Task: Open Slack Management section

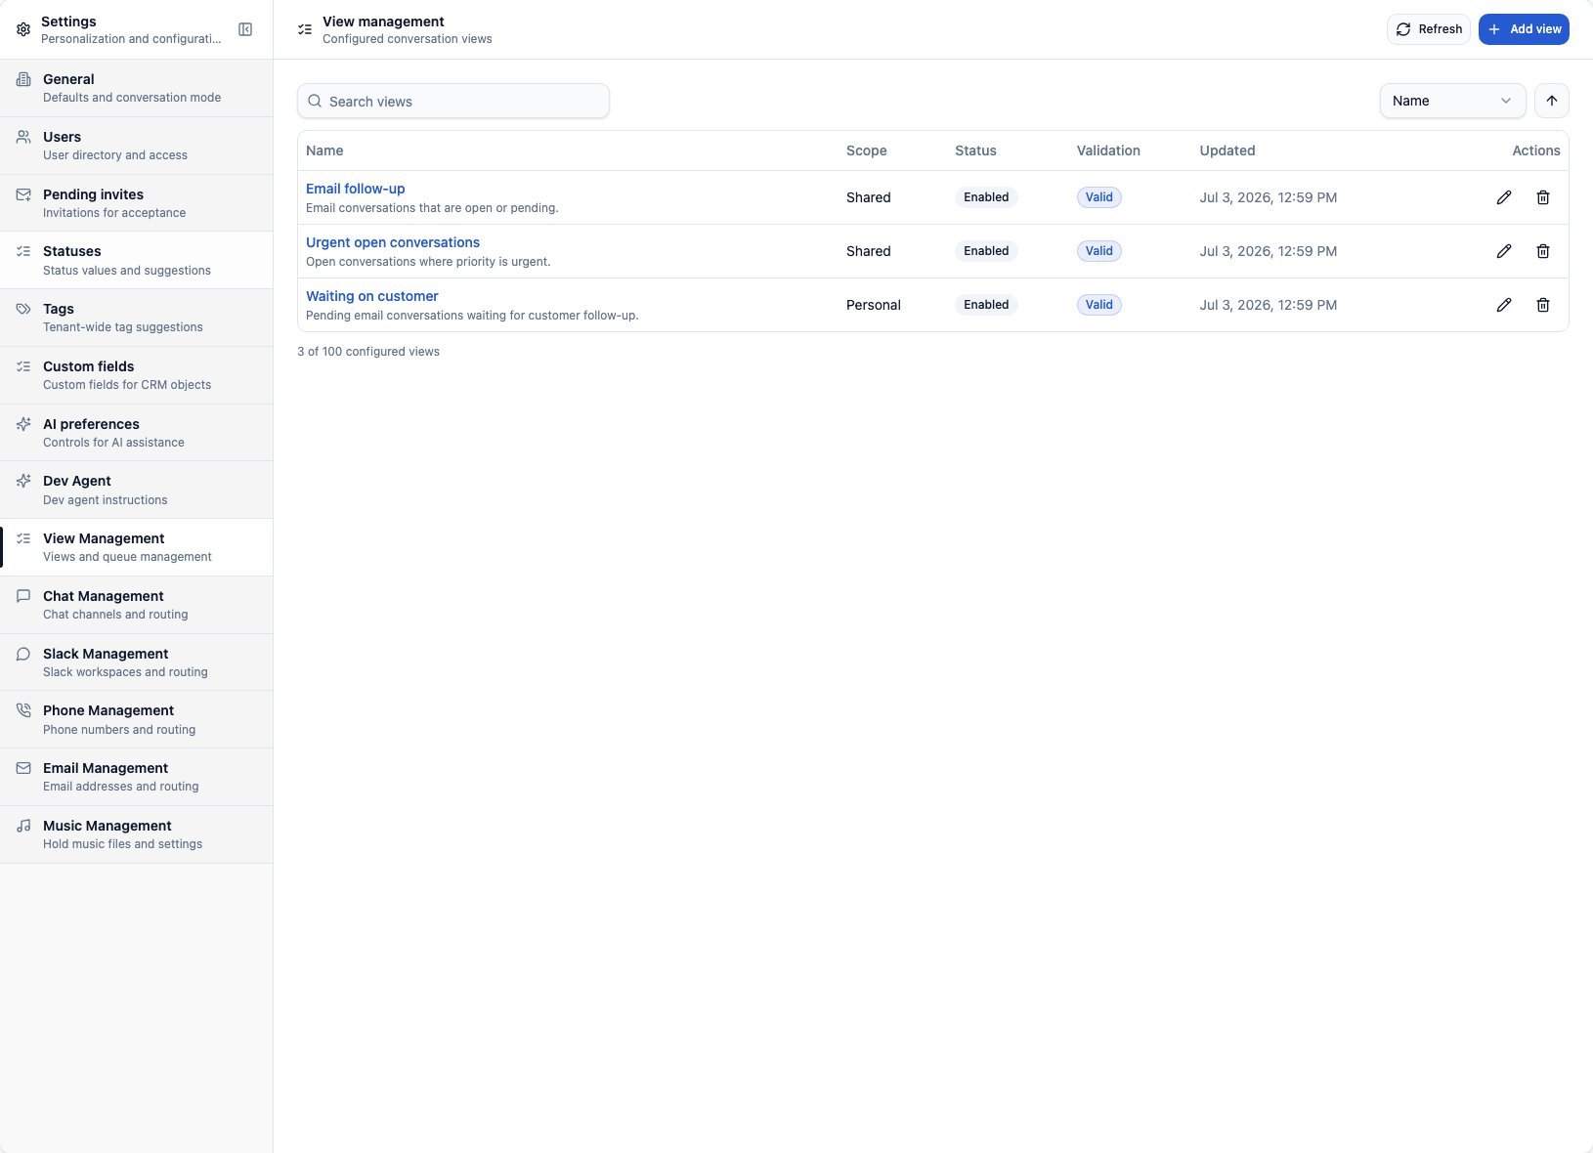Action: coord(137,662)
